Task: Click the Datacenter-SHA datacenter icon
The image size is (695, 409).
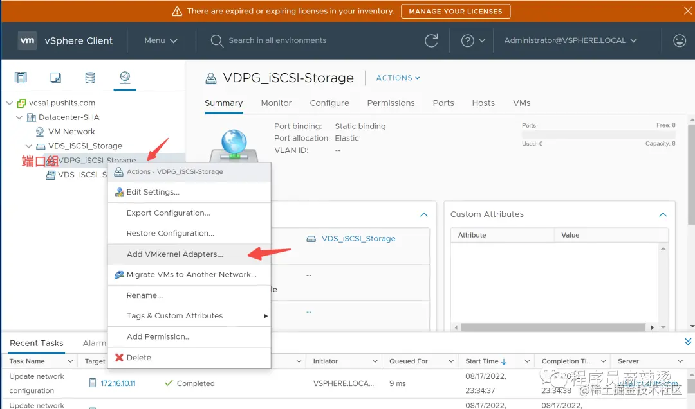Action: tap(31, 117)
